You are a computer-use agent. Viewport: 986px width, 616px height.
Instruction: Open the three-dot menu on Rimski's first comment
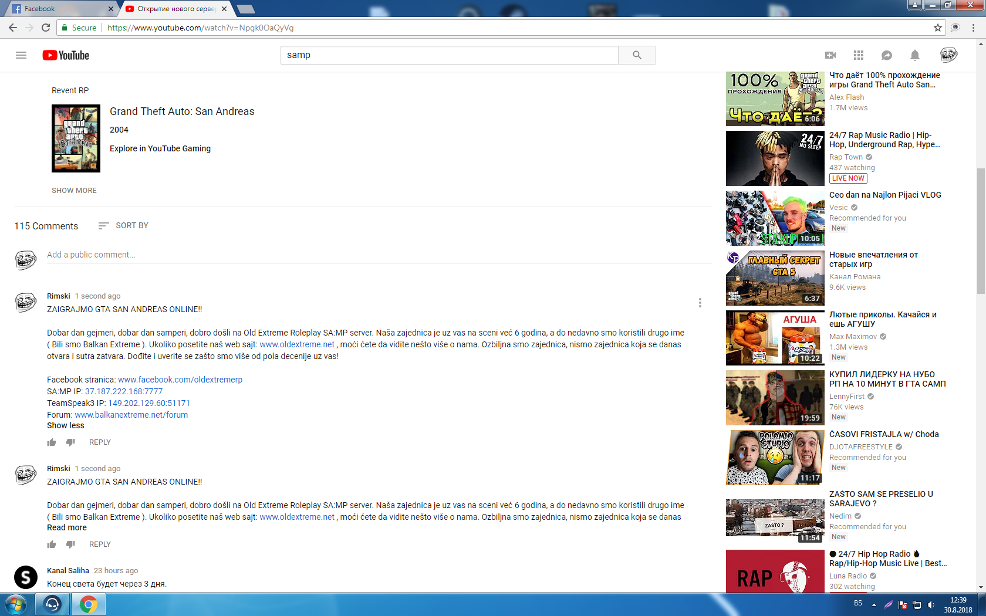700,303
